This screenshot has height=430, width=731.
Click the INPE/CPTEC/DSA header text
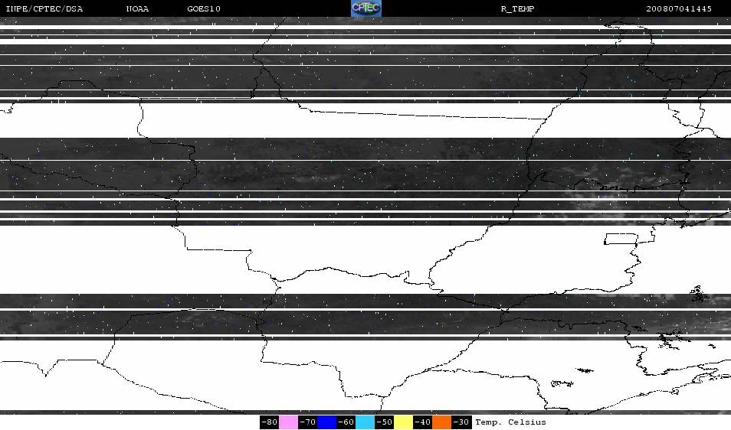point(44,9)
